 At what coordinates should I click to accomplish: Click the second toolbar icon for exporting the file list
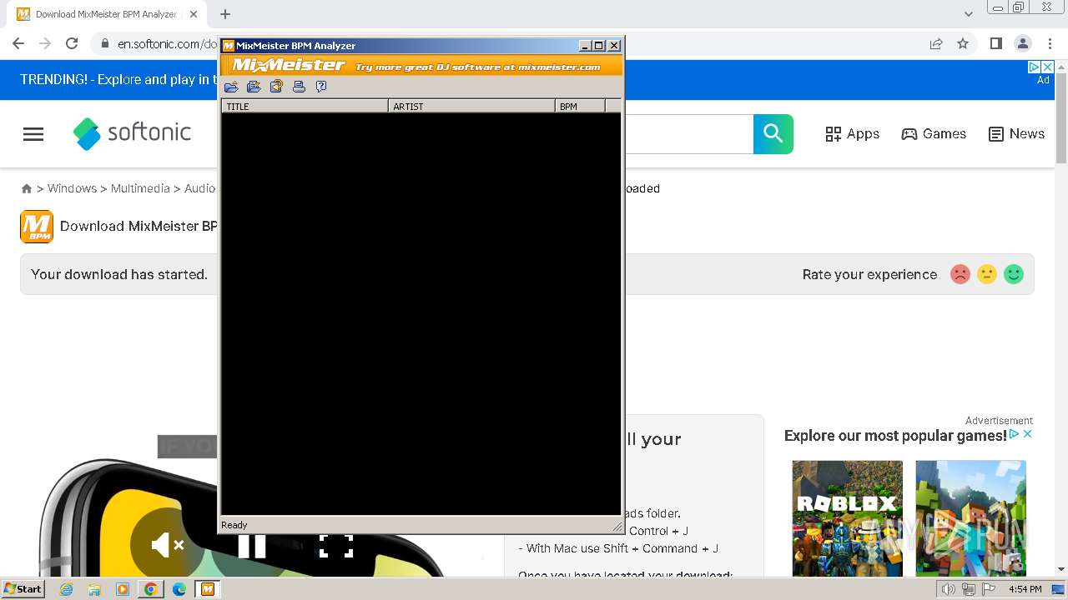point(254,87)
